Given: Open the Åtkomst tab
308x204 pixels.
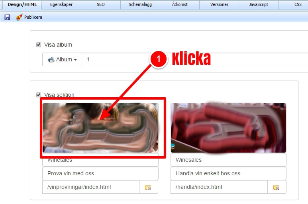Looking at the screenshot, I should (180, 4).
